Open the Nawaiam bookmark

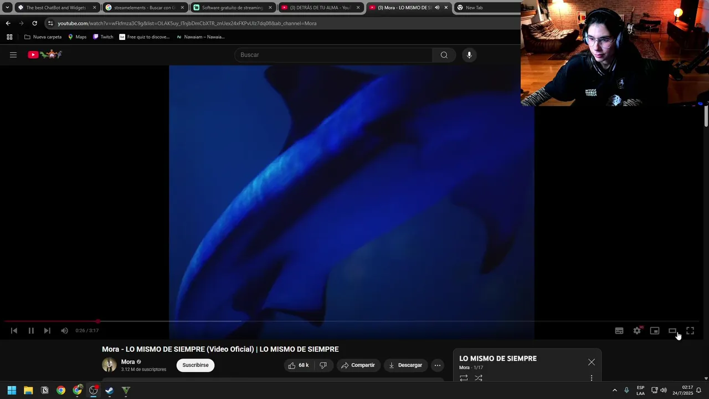[x=200, y=37]
